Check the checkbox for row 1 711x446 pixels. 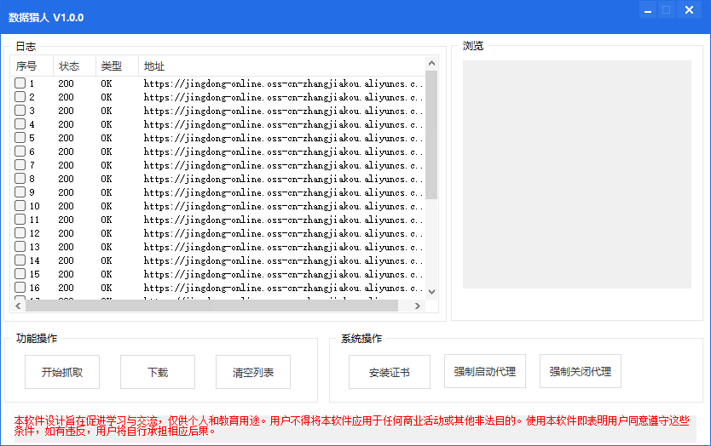coord(20,83)
